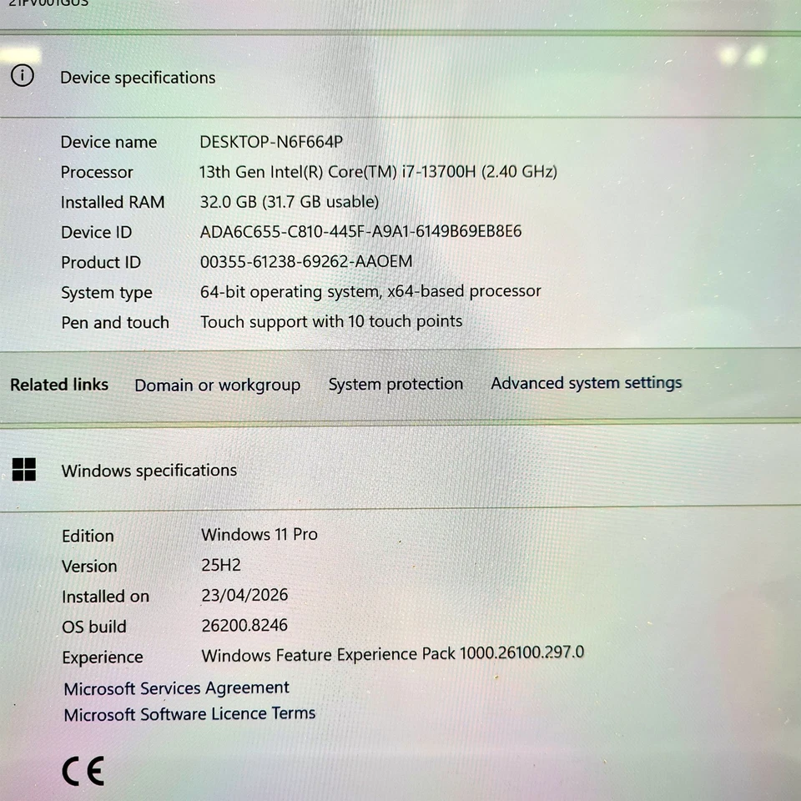Click the Edition label
The height and width of the screenshot is (801, 801).
click(88, 536)
